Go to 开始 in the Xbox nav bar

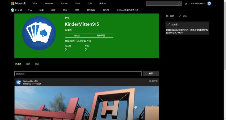click(30, 10)
